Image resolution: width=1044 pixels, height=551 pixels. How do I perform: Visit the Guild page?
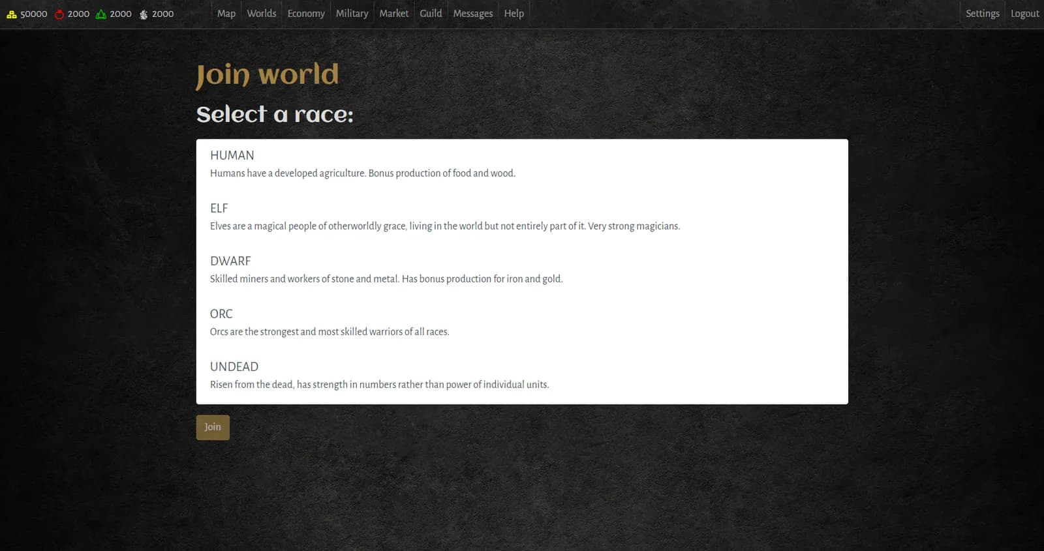(x=431, y=14)
